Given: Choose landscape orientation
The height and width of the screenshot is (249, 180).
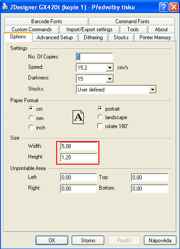Looking at the screenshot, I should pos(100,117).
